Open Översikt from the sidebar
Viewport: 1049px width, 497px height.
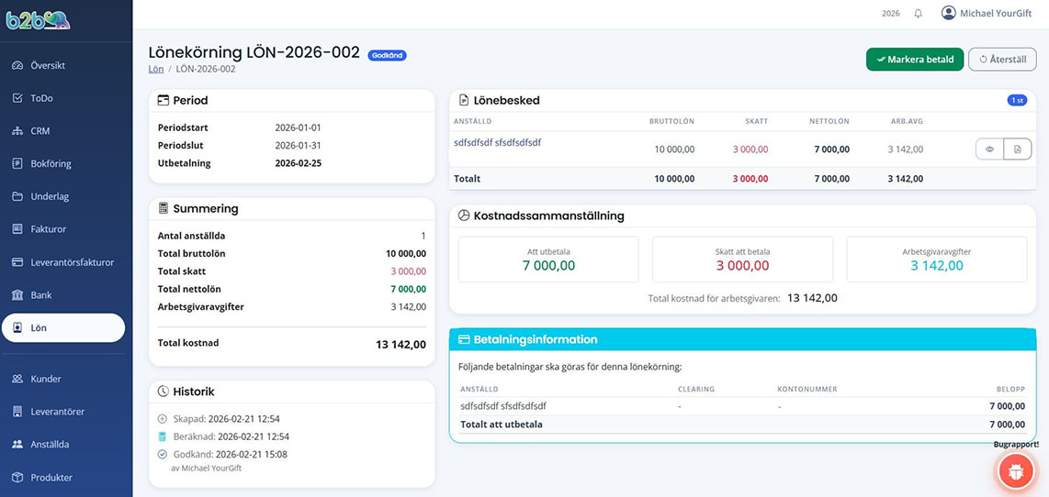[47, 66]
